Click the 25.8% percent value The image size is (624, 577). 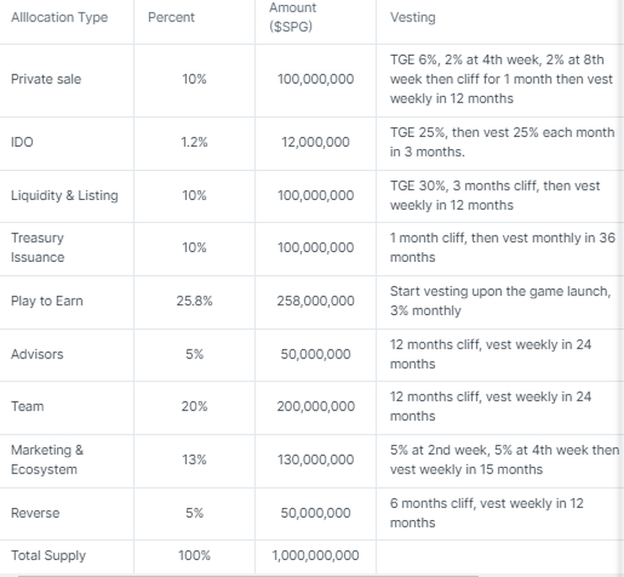(x=194, y=301)
